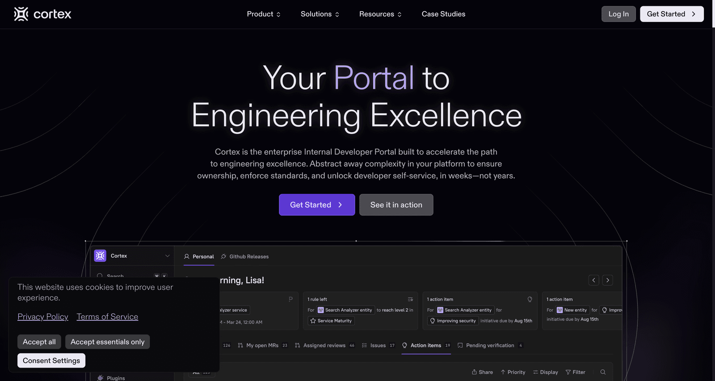Screen dimensions: 715x381
Task: Click the Log In button
Action: tap(618, 14)
